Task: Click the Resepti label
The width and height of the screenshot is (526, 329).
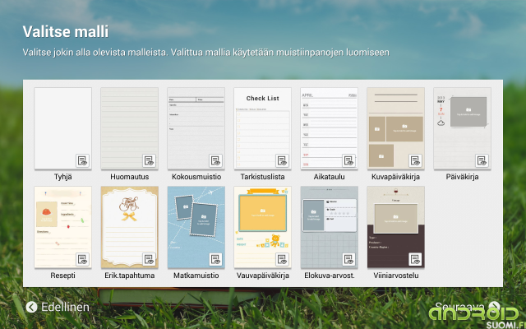Action: point(62,276)
